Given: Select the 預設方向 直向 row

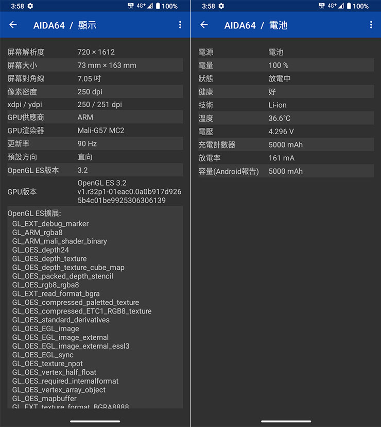Looking at the screenshot, I should 95,157.
